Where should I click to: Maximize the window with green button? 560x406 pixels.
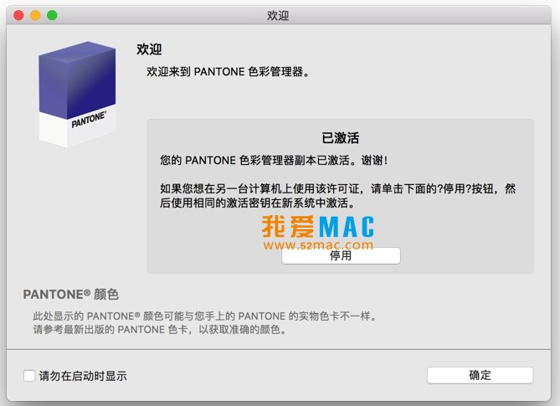tap(52, 15)
